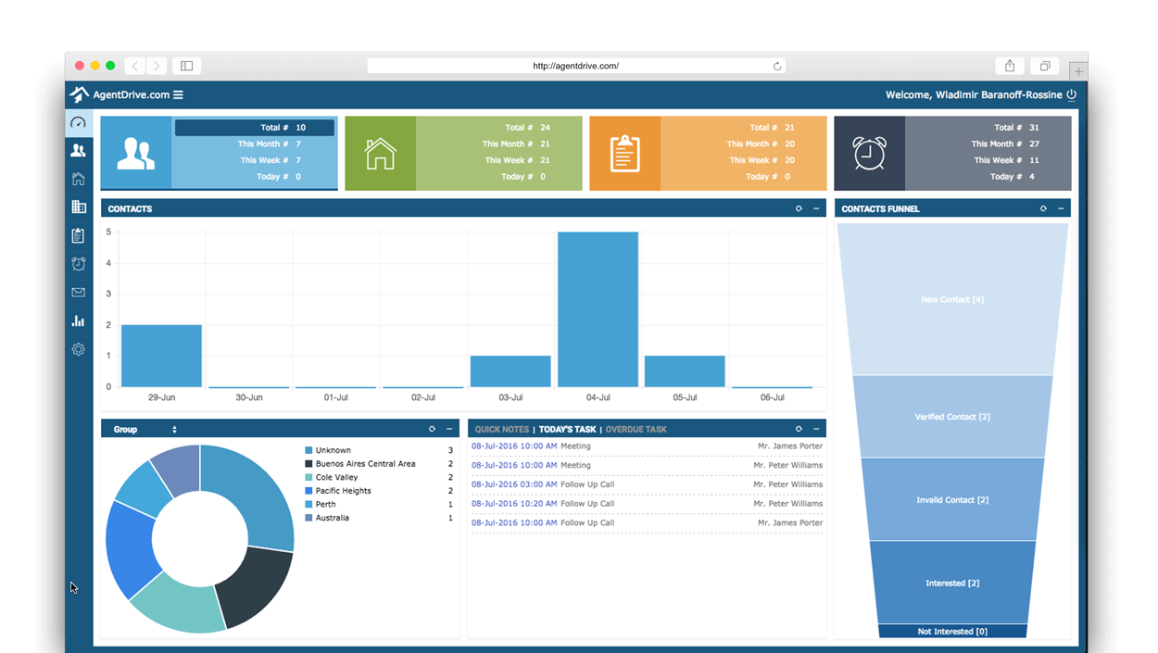
Task: Expand the tasks panel refresh options
Action: [x=799, y=429]
